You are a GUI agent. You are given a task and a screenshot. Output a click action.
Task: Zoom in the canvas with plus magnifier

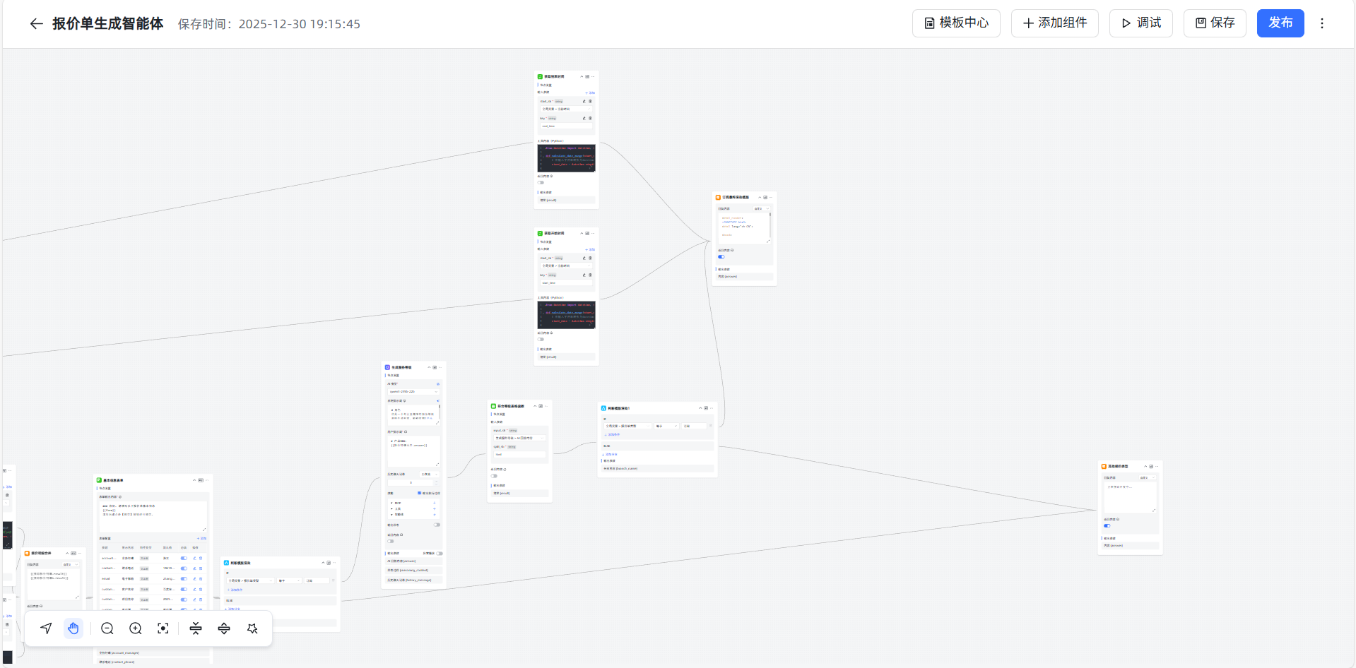pyautogui.click(x=136, y=628)
